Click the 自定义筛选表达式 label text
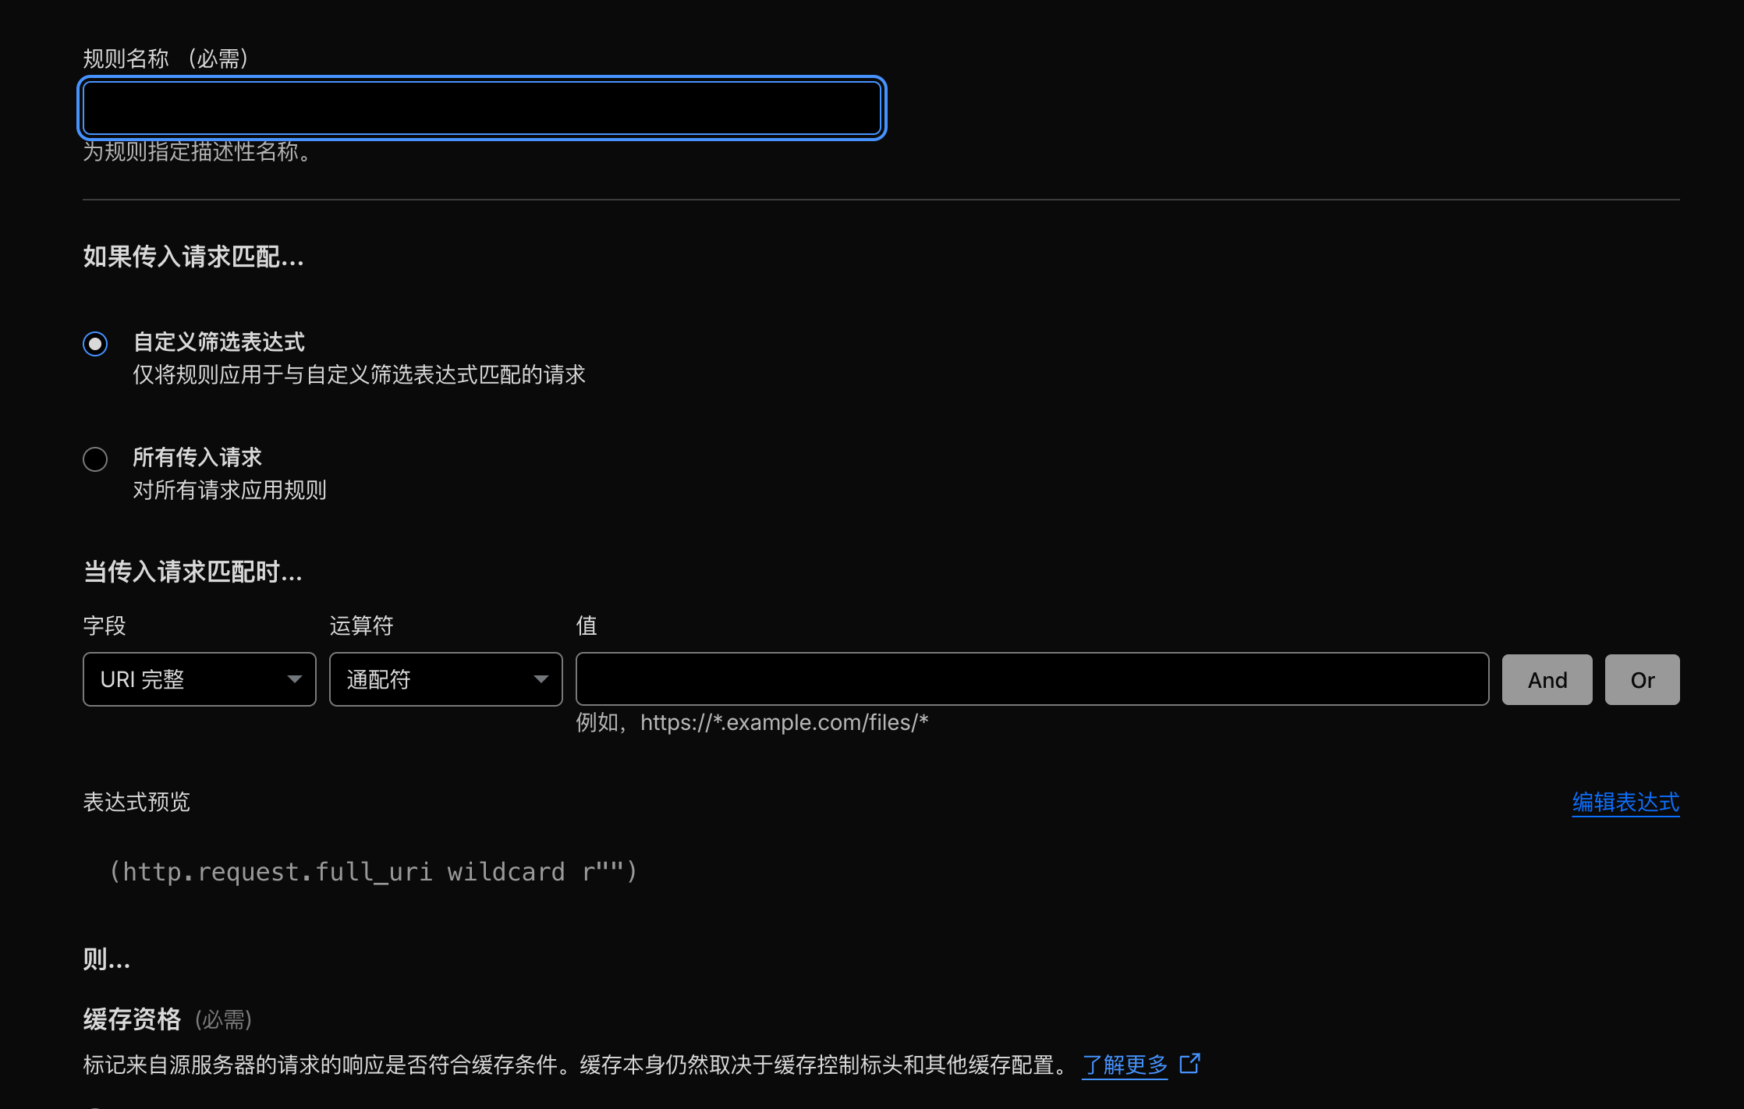Screen dimensions: 1744x1109 click(218, 342)
